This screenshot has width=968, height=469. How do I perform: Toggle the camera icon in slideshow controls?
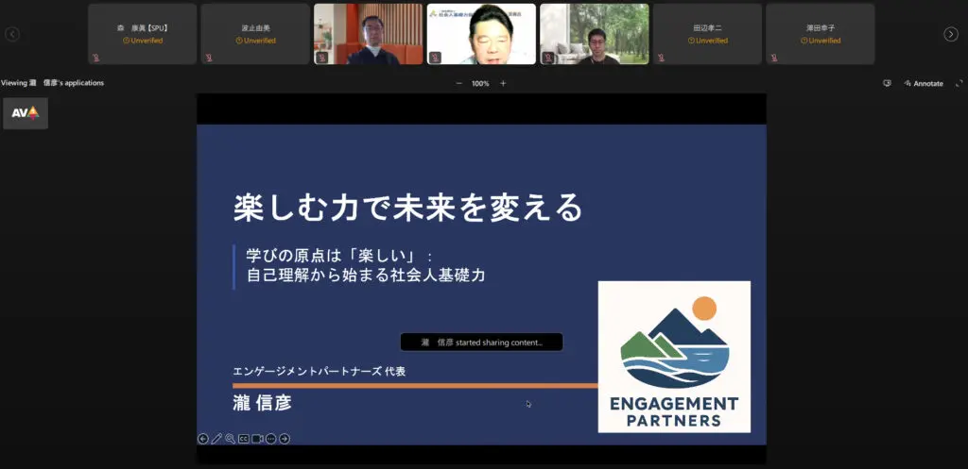(x=257, y=439)
